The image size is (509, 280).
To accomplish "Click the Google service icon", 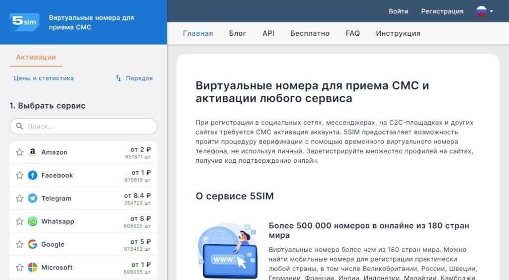I will [33, 244].
